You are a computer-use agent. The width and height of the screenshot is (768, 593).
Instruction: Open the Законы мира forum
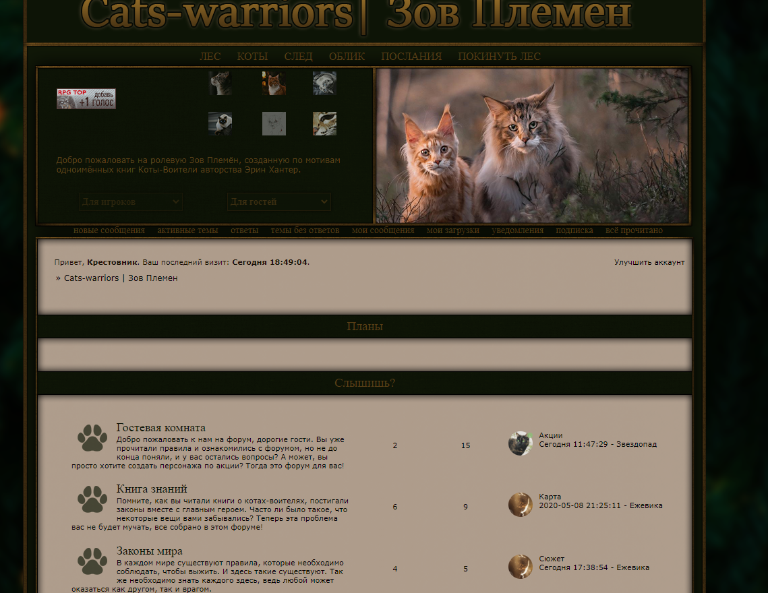coord(150,551)
